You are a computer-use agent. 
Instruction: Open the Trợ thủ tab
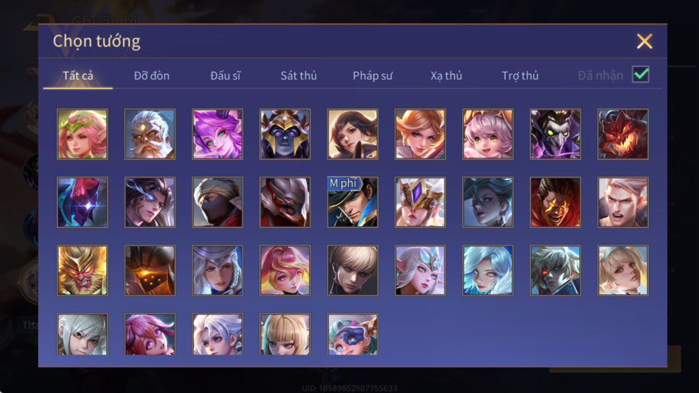click(x=520, y=76)
